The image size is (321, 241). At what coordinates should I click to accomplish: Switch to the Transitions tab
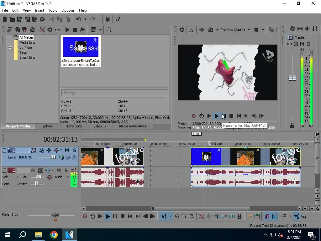click(x=73, y=126)
